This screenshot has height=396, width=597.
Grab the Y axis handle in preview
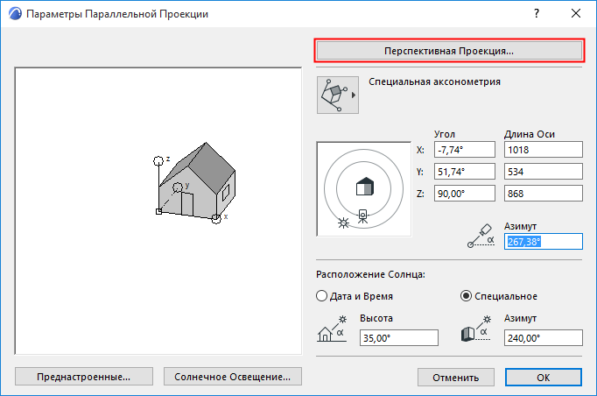pos(178,187)
